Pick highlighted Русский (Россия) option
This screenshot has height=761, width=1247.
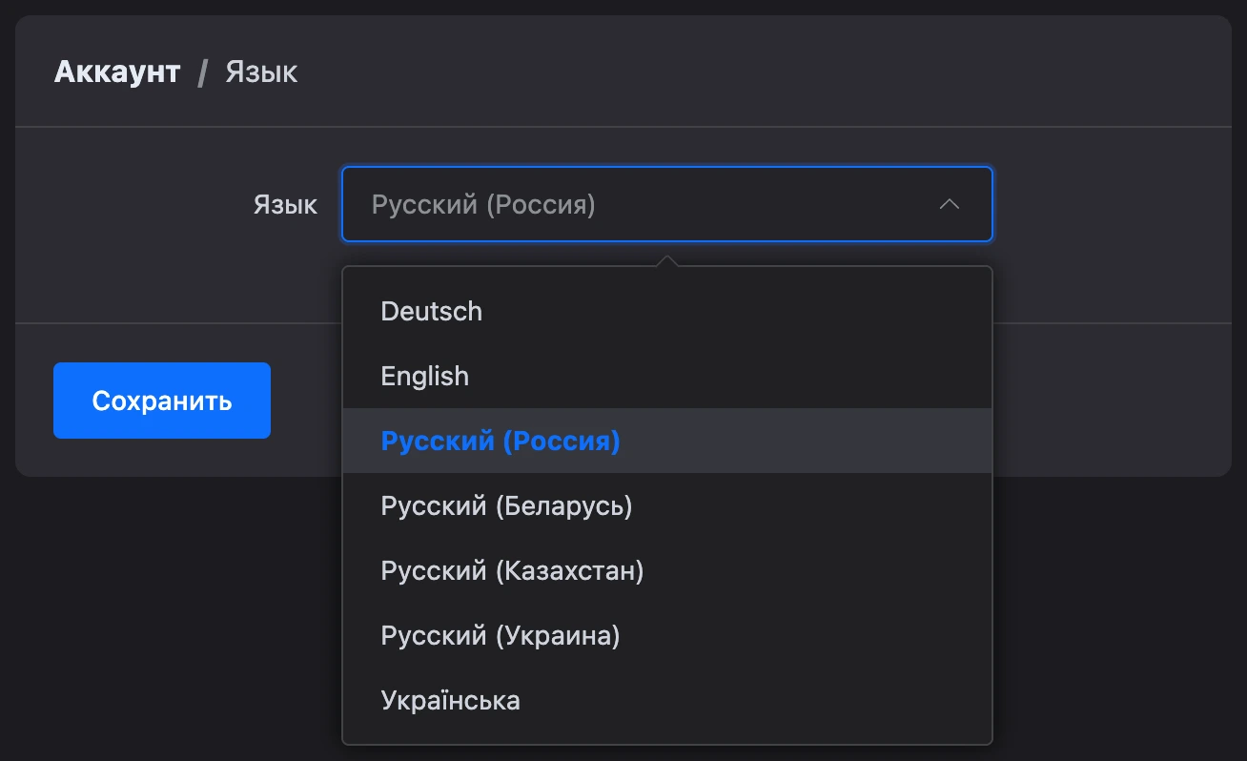click(667, 441)
